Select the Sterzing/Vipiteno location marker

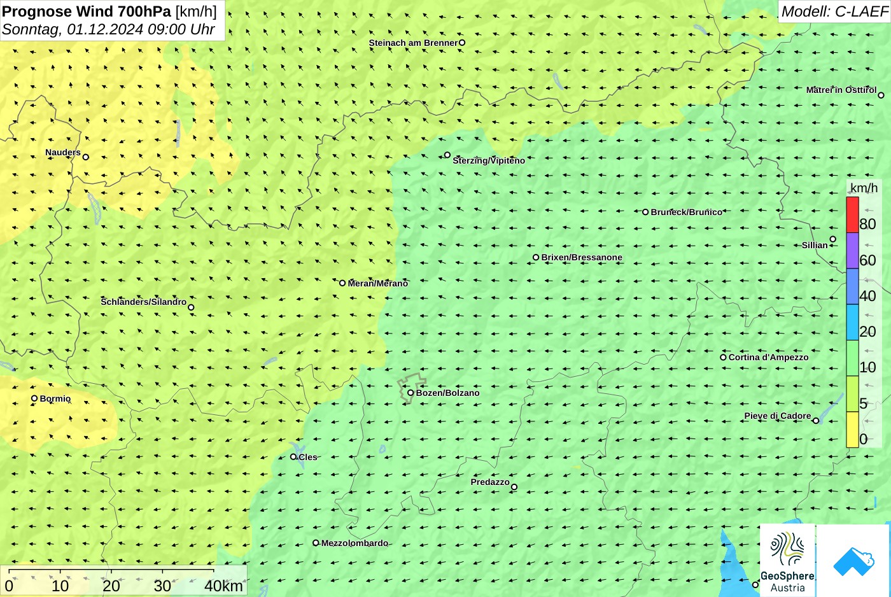click(447, 155)
